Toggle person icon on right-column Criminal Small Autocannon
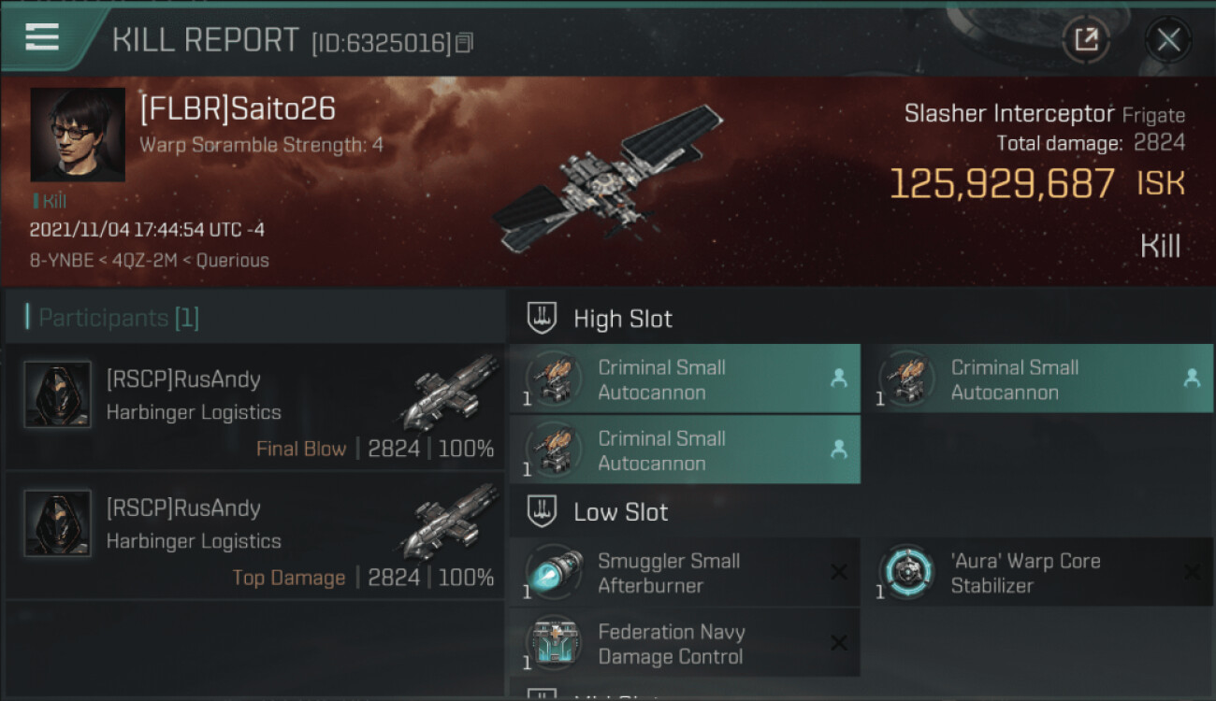Image resolution: width=1216 pixels, height=701 pixels. pos(1192,379)
